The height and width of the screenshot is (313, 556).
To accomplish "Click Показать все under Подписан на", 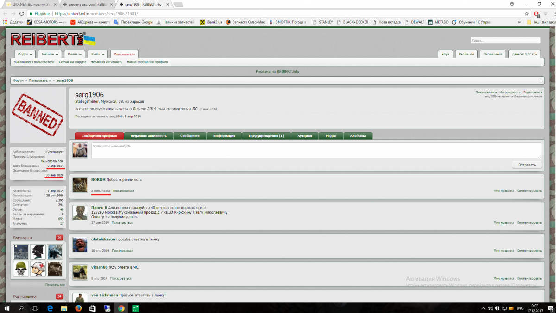I will (55, 285).
